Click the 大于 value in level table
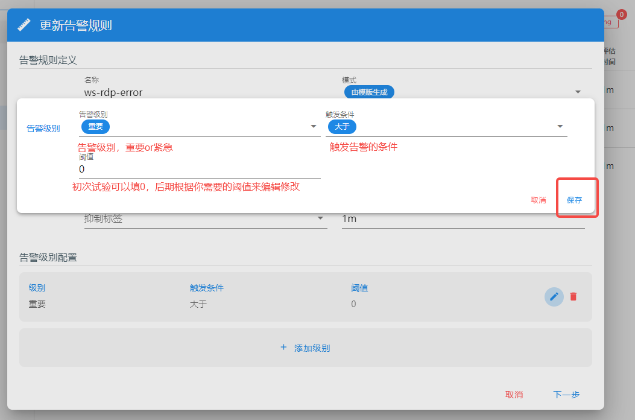 (198, 304)
